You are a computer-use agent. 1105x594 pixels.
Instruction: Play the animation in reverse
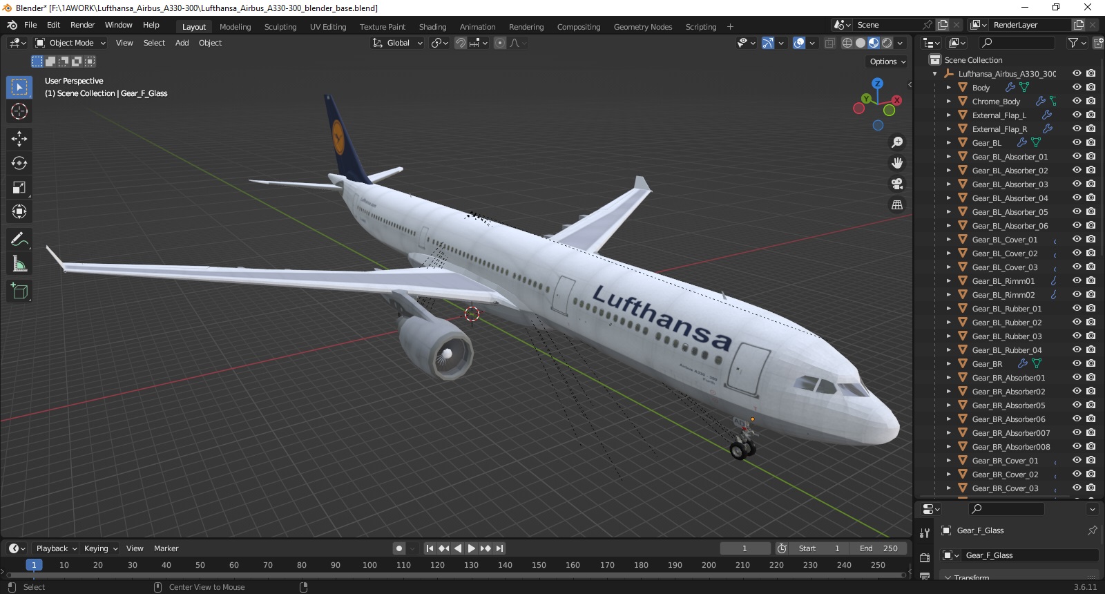pos(458,548)
